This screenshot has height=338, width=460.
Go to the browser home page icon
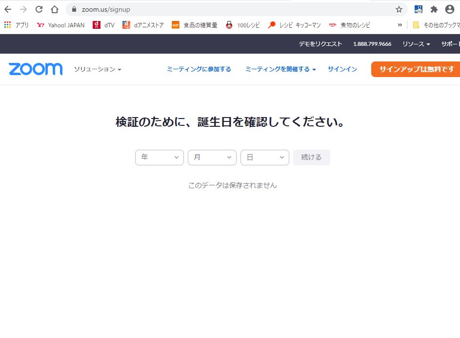(55, 9)
